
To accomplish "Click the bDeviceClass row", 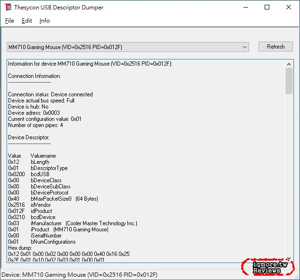I will click(35, 180).
